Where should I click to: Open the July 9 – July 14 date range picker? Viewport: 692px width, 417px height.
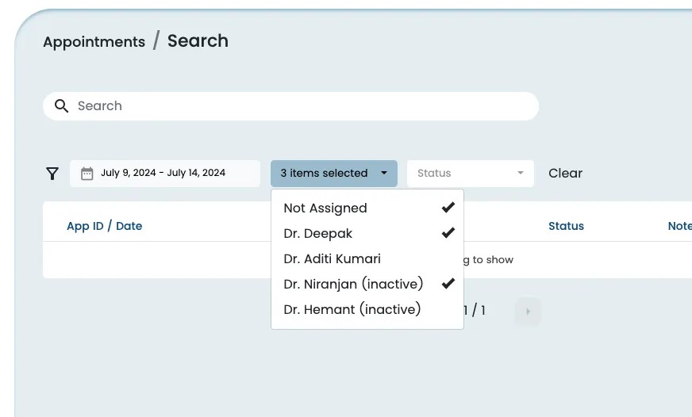(163, 174)
